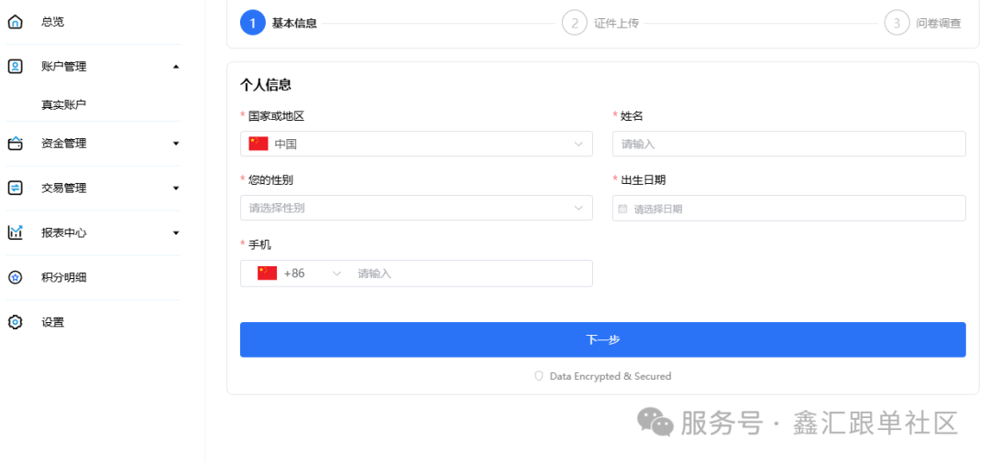Image resolution: width=990 pixels, height=462 pixels.
Task: Click the shield icon beside Data Encrypted
Action: click(x=539, y=376)
